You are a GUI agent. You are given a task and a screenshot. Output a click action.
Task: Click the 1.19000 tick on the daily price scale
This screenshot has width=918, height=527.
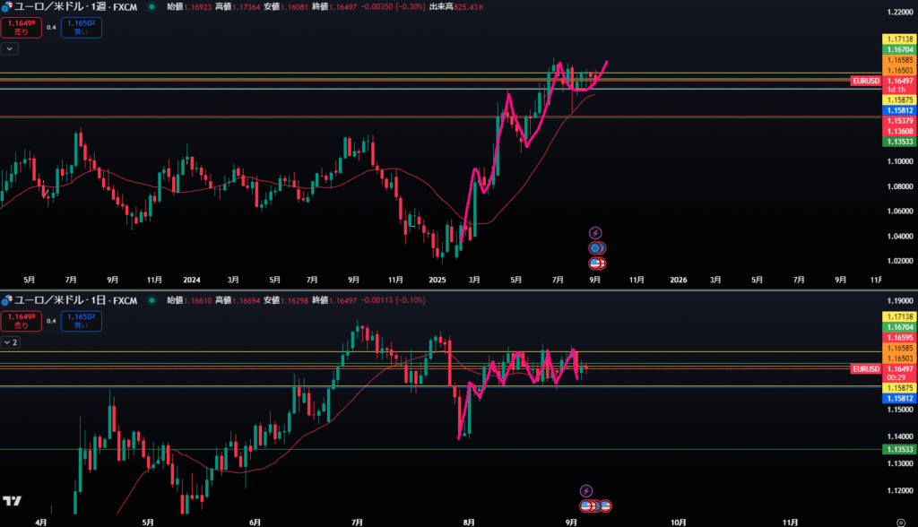pos(900,301)
